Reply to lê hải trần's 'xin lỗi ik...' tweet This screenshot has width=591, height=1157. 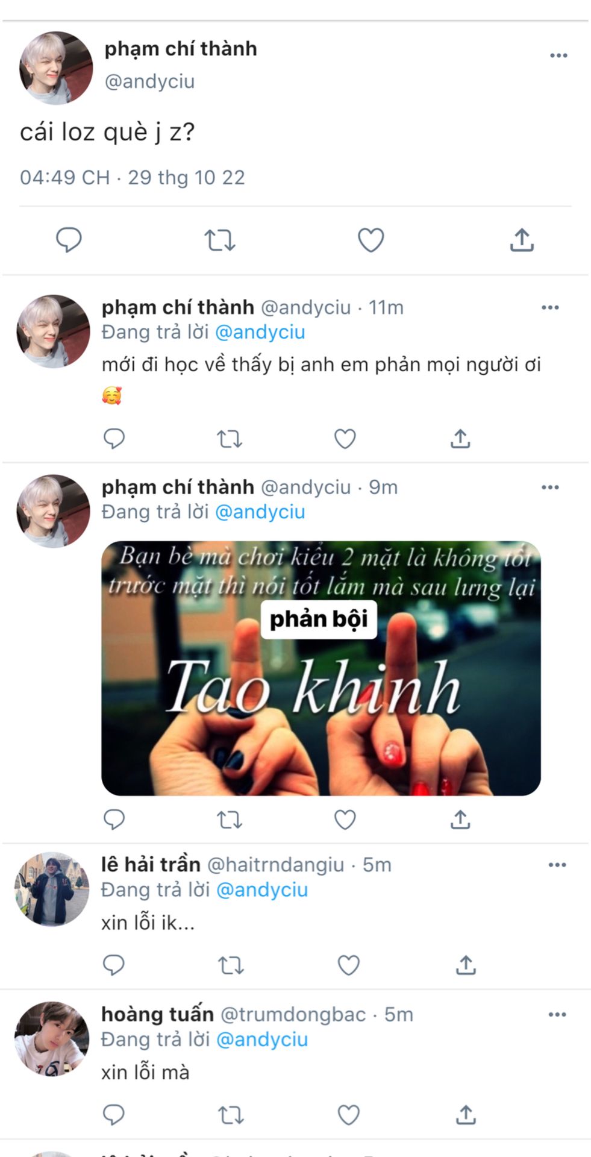tap(114, 965)
